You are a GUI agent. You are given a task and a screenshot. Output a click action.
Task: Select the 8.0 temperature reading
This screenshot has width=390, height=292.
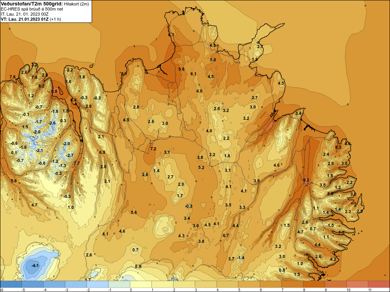tap(330, 194)
